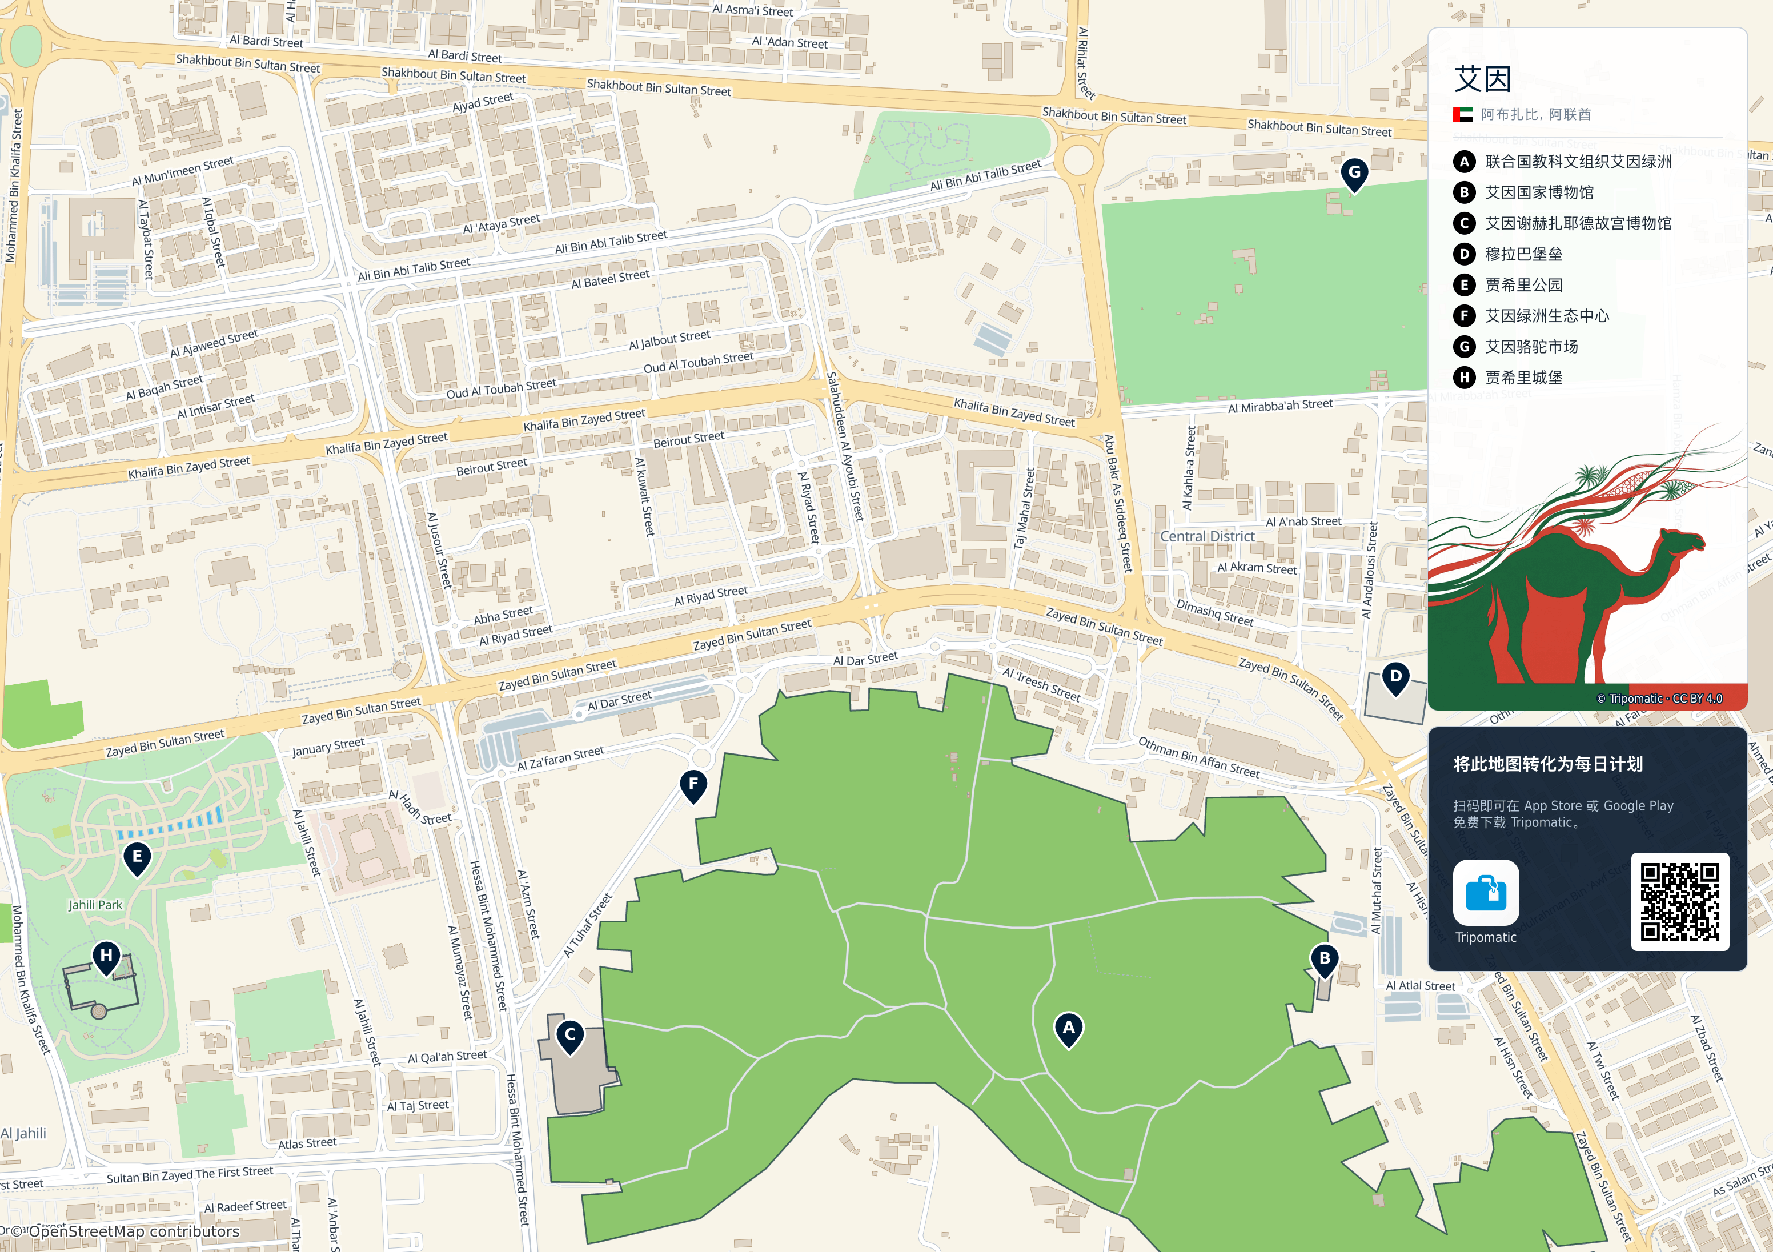Screen dimensions: 1773x1252
Task: Click the UAE flag icon
Action: pos(1463,114)
